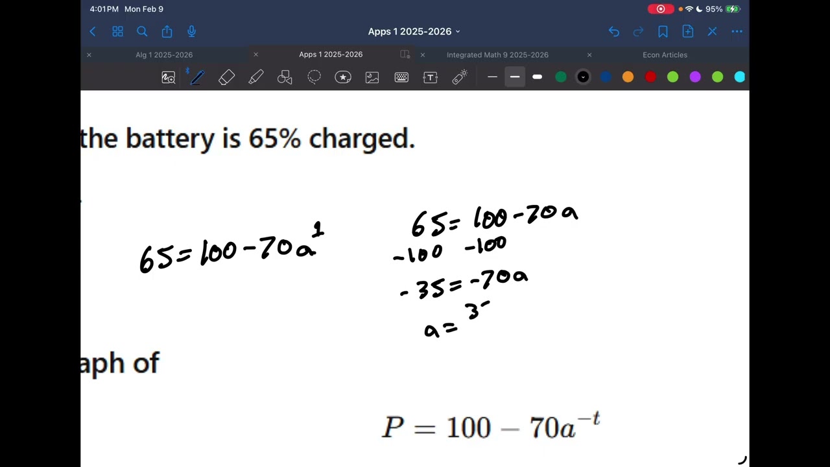
Task: Select the Lasso tool
Action: (314, 77)
